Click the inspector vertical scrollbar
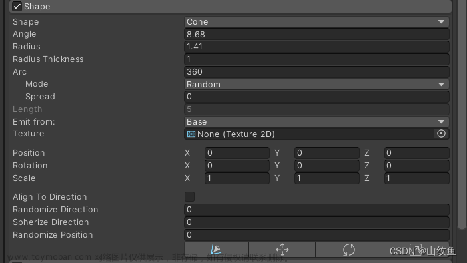Screen dimensions: 467x263 tap(462, 115)
